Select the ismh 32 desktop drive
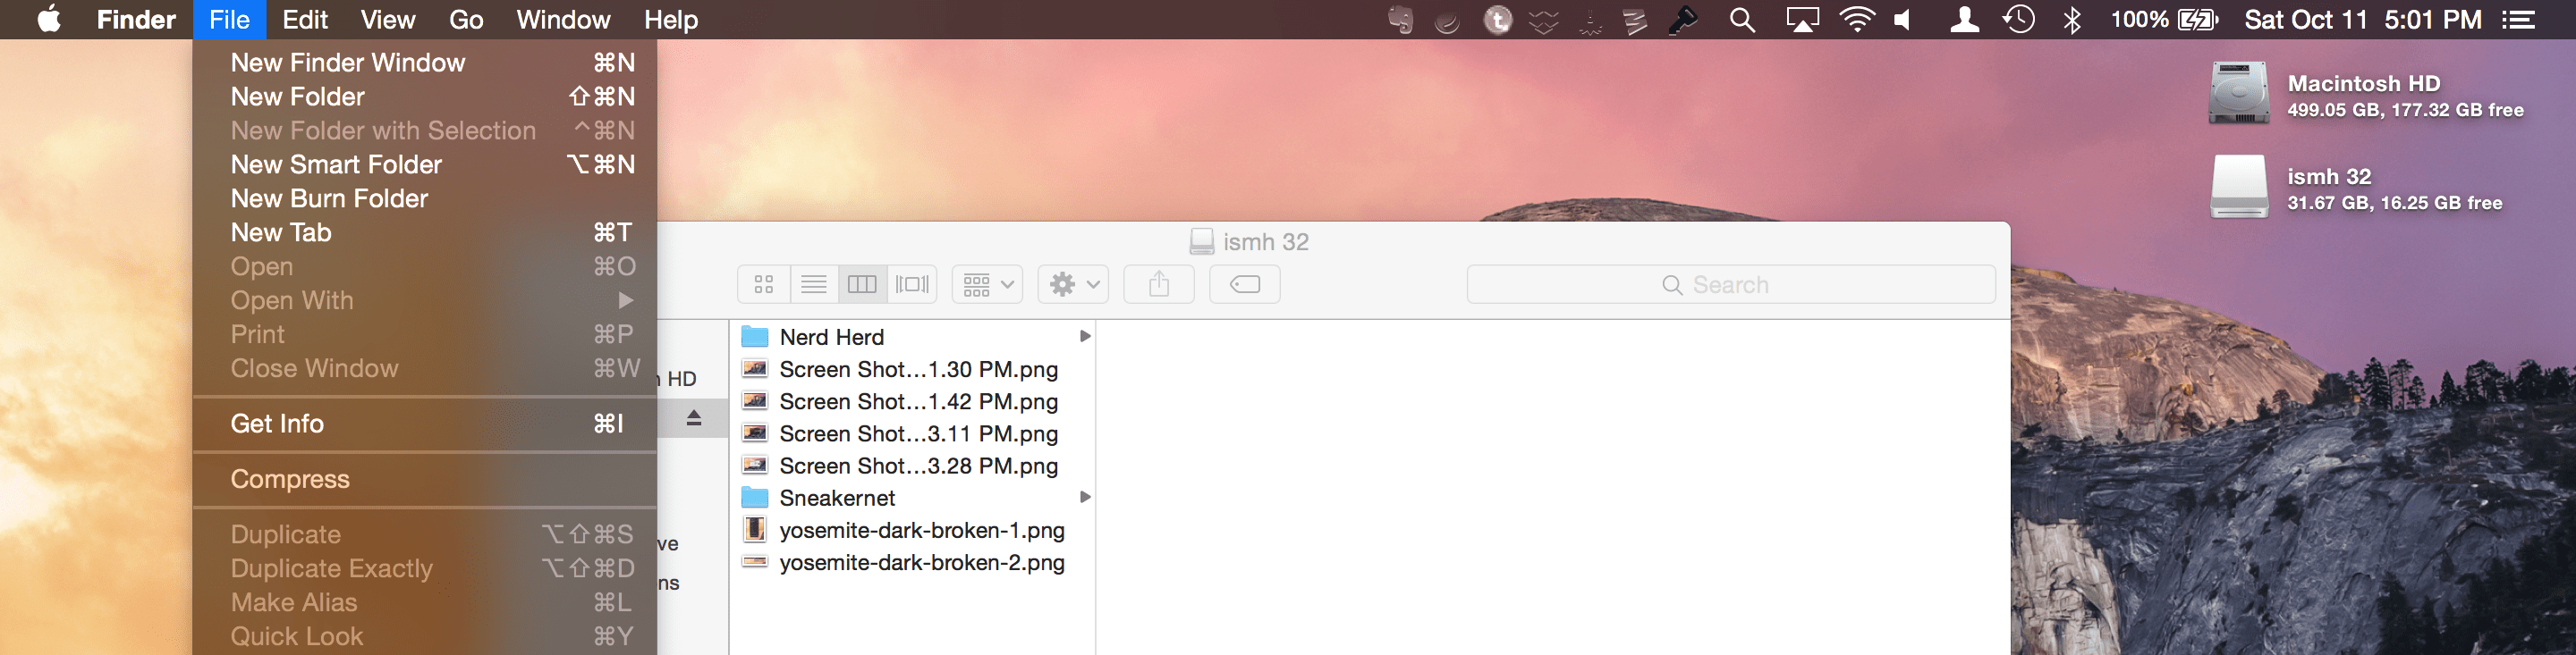The width and height of the screenshot is (2576, 655). (2356, 188)
